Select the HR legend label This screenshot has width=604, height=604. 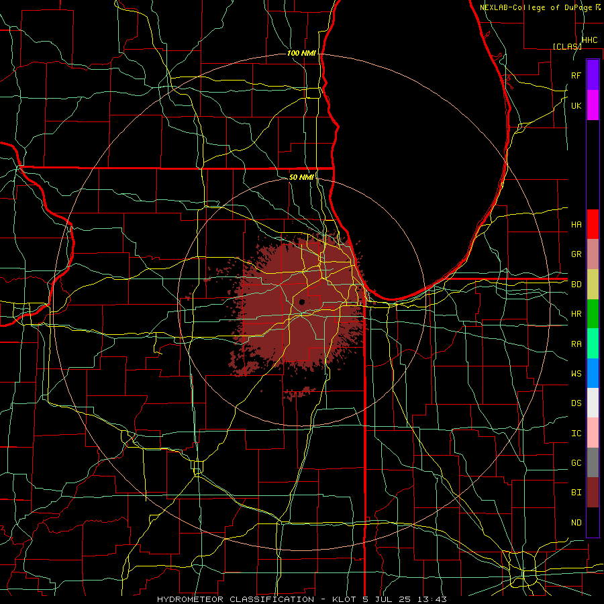pyautogui.click(x=576, y=314)
